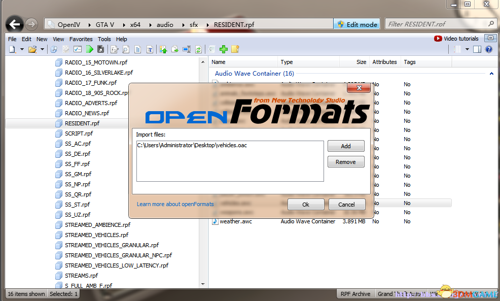The image size is (500, 301).
Task: Click the RPF Archive status bar entry
Action: (355, 294)
